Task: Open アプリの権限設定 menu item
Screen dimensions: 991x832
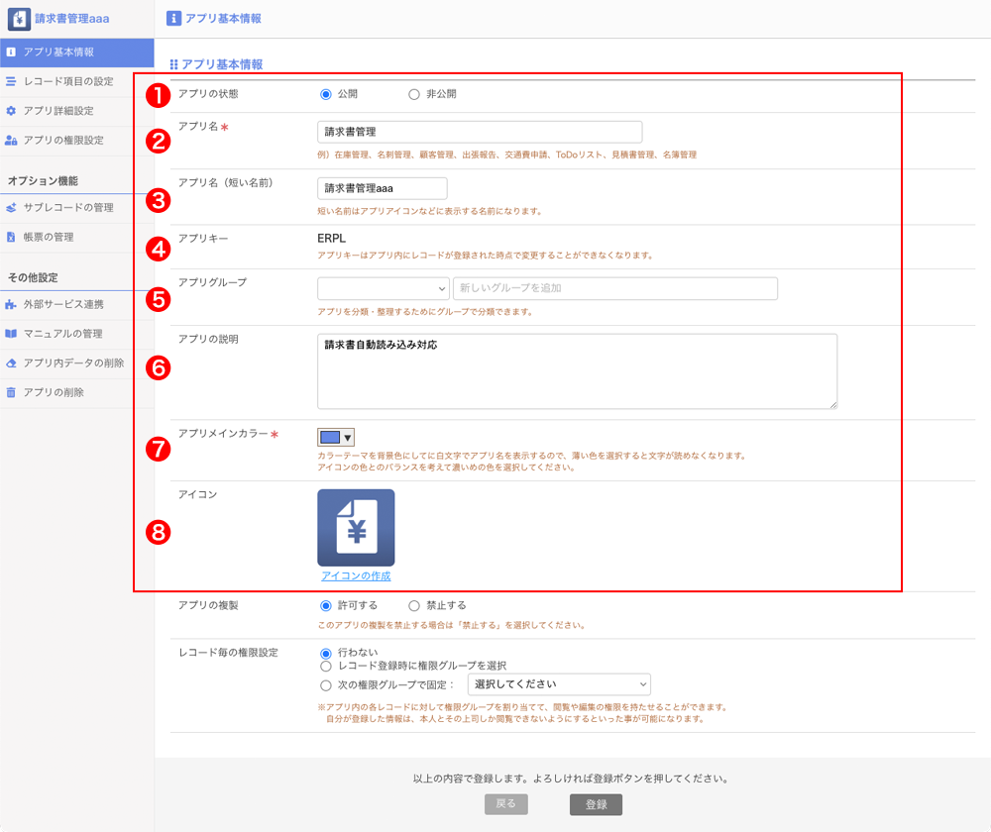Action: click(76, 141)
